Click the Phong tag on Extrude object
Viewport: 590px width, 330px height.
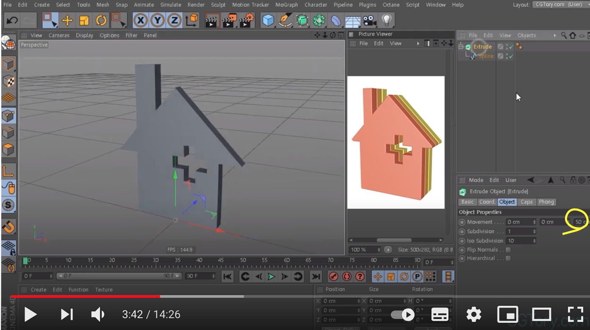pyautogui.click(x=519, y=47)
